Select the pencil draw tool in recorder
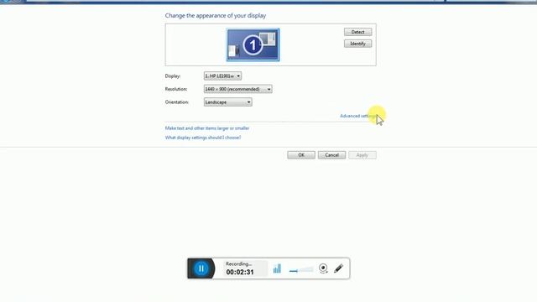The width and height of the screenshot is (537, 302). 338,268
